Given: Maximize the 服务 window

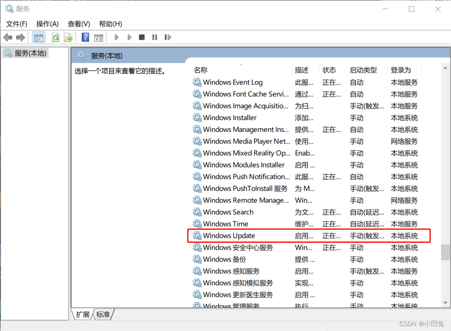Looking at the screenshot, I should pyautogui.click(x=412, y=9).
